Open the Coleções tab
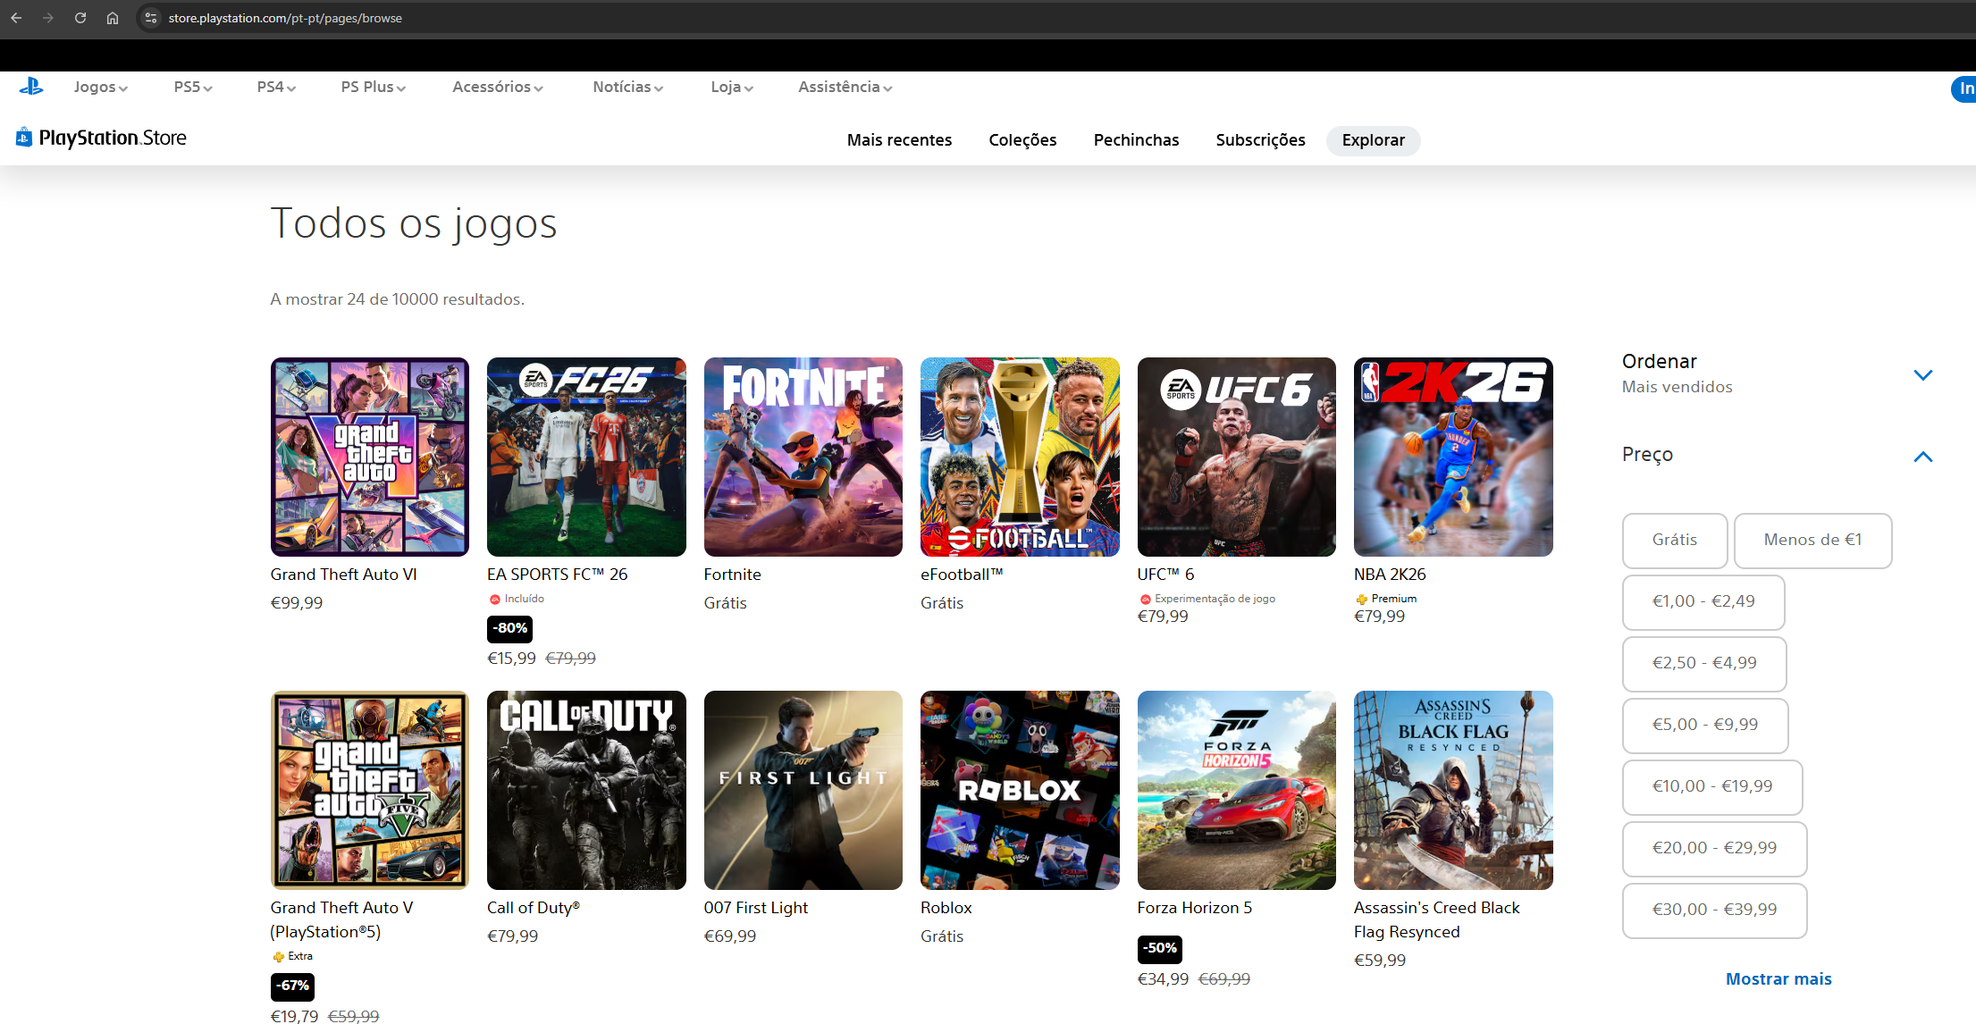The width and height of the screenshot is (1976, 1024). click(x=1022, y=140)
